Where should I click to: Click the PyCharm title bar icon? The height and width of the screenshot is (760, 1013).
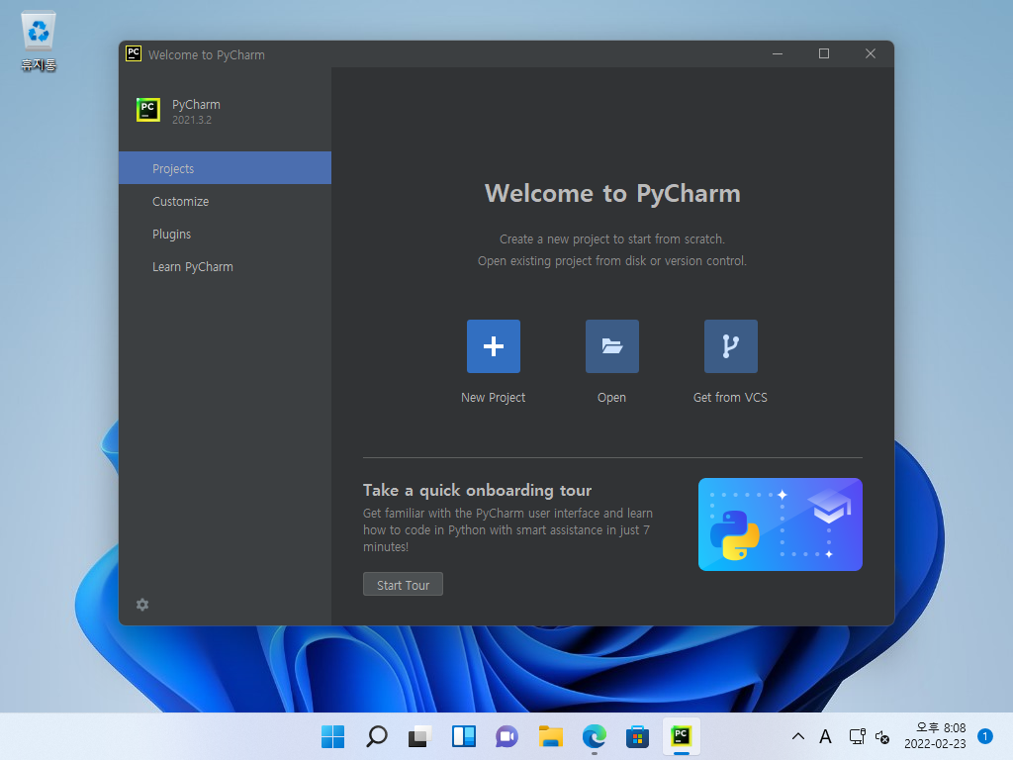coord(134,53)
